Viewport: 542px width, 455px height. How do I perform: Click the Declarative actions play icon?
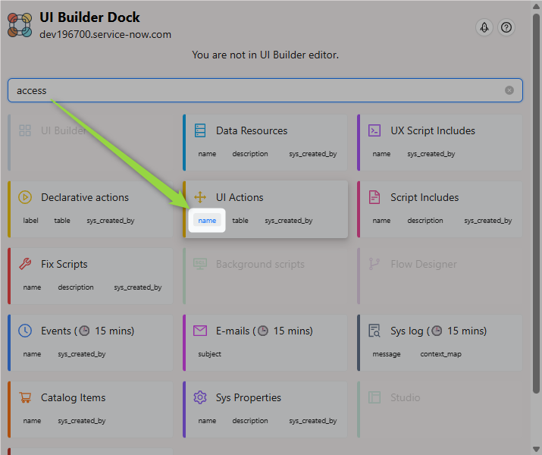pos(25,197)
